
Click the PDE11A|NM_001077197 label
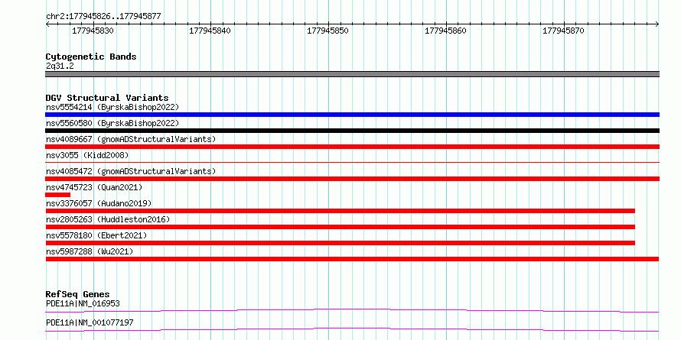(90, 322)
